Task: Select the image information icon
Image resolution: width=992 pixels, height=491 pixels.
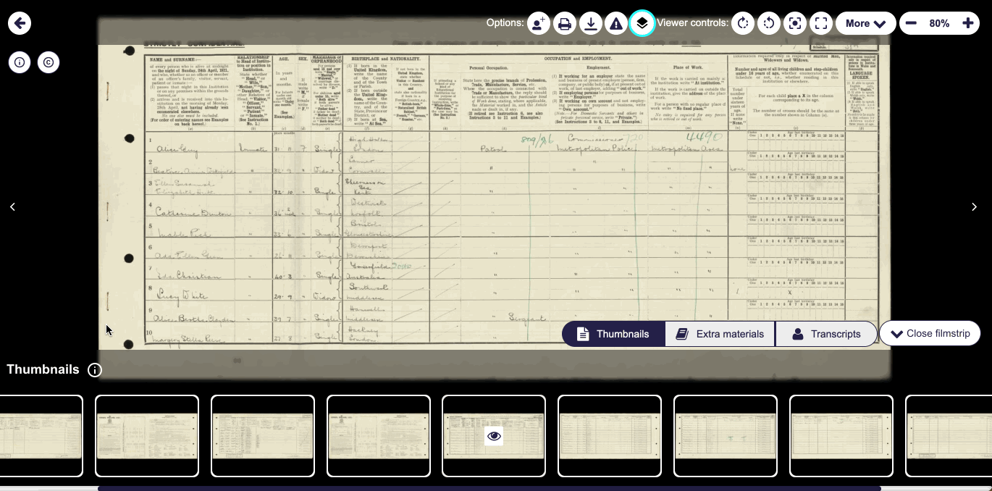Action: pos(19,62)
